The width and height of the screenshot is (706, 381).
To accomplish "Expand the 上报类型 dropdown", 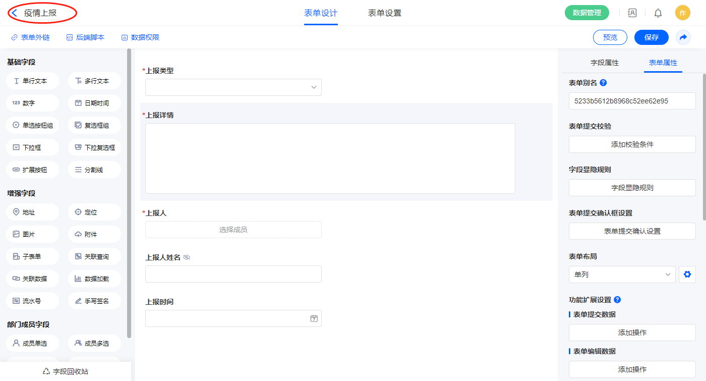I will (233, 87).
